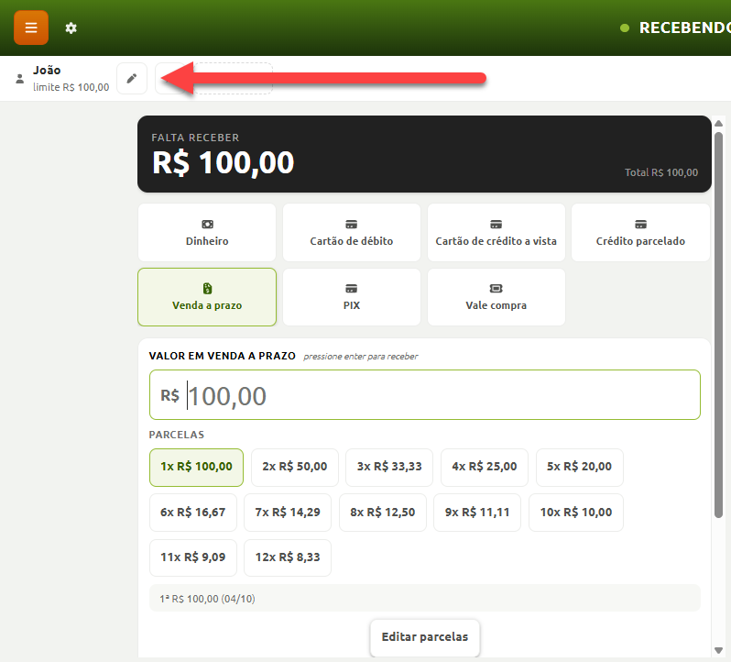Select 3x R$ 33,33 installment

[x=389, y=467]
